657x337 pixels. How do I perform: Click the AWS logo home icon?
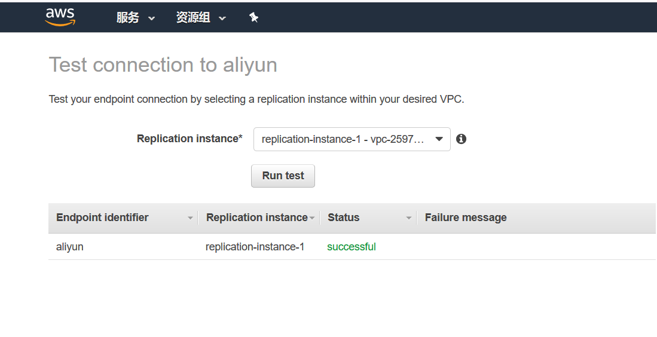60,17
